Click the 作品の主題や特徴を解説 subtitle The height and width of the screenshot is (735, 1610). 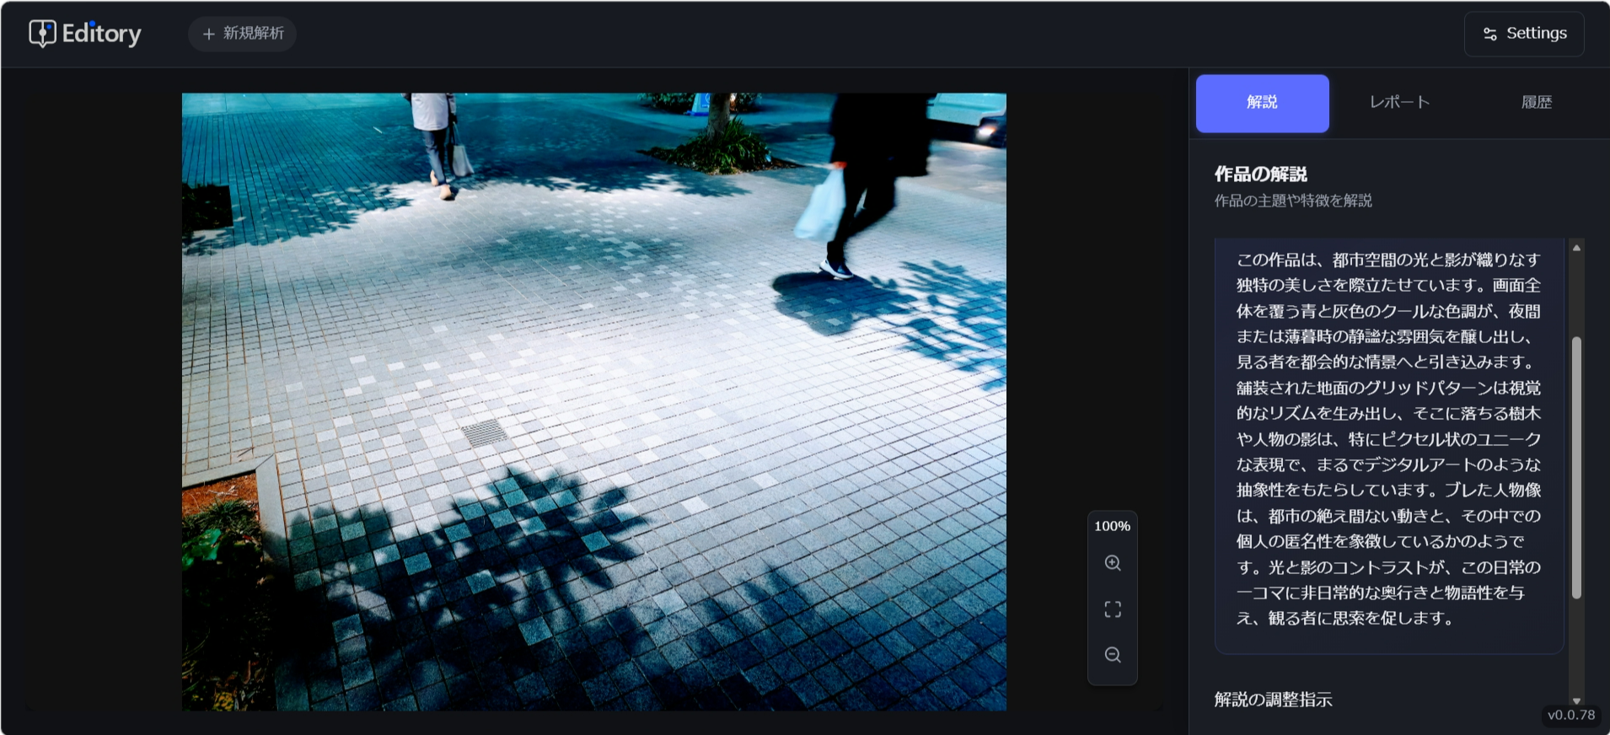pos(1293,201)
